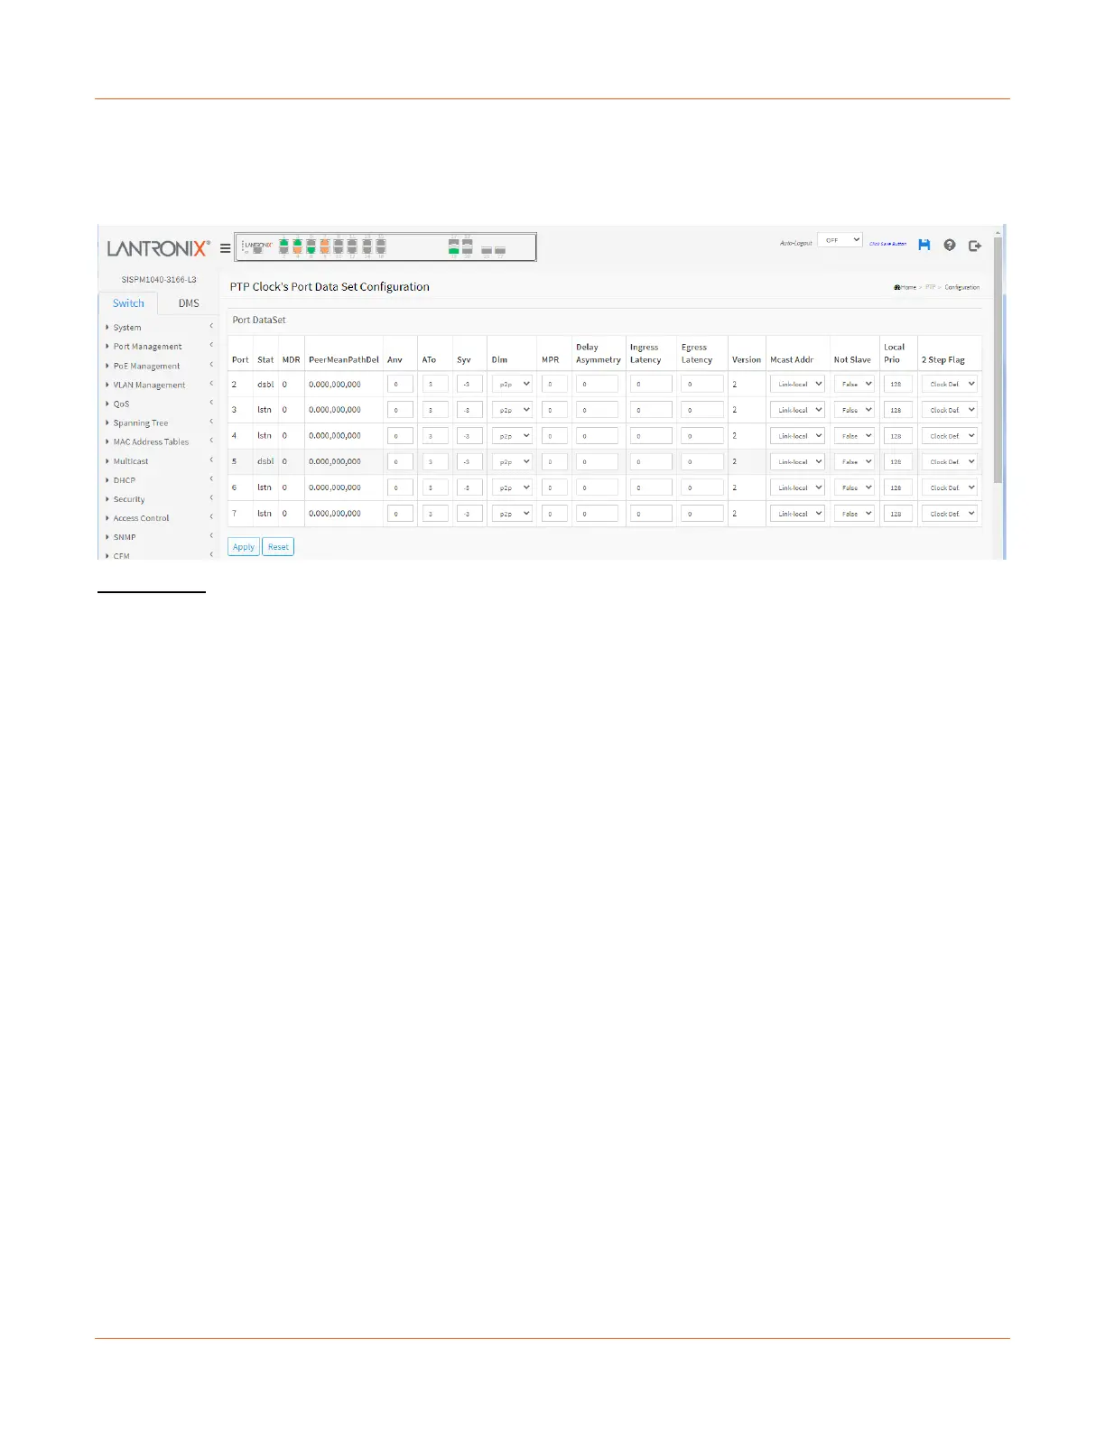1105x1430 pixels.
Task: Click the dsbl status in port 2 row
Action: click(265, 384)
